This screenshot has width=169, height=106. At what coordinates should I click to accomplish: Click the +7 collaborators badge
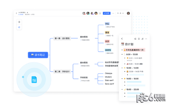coord(100,13)
